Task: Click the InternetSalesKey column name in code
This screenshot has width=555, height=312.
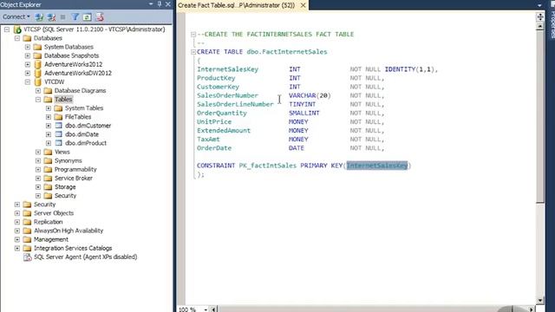Action: tap(227, 69)
